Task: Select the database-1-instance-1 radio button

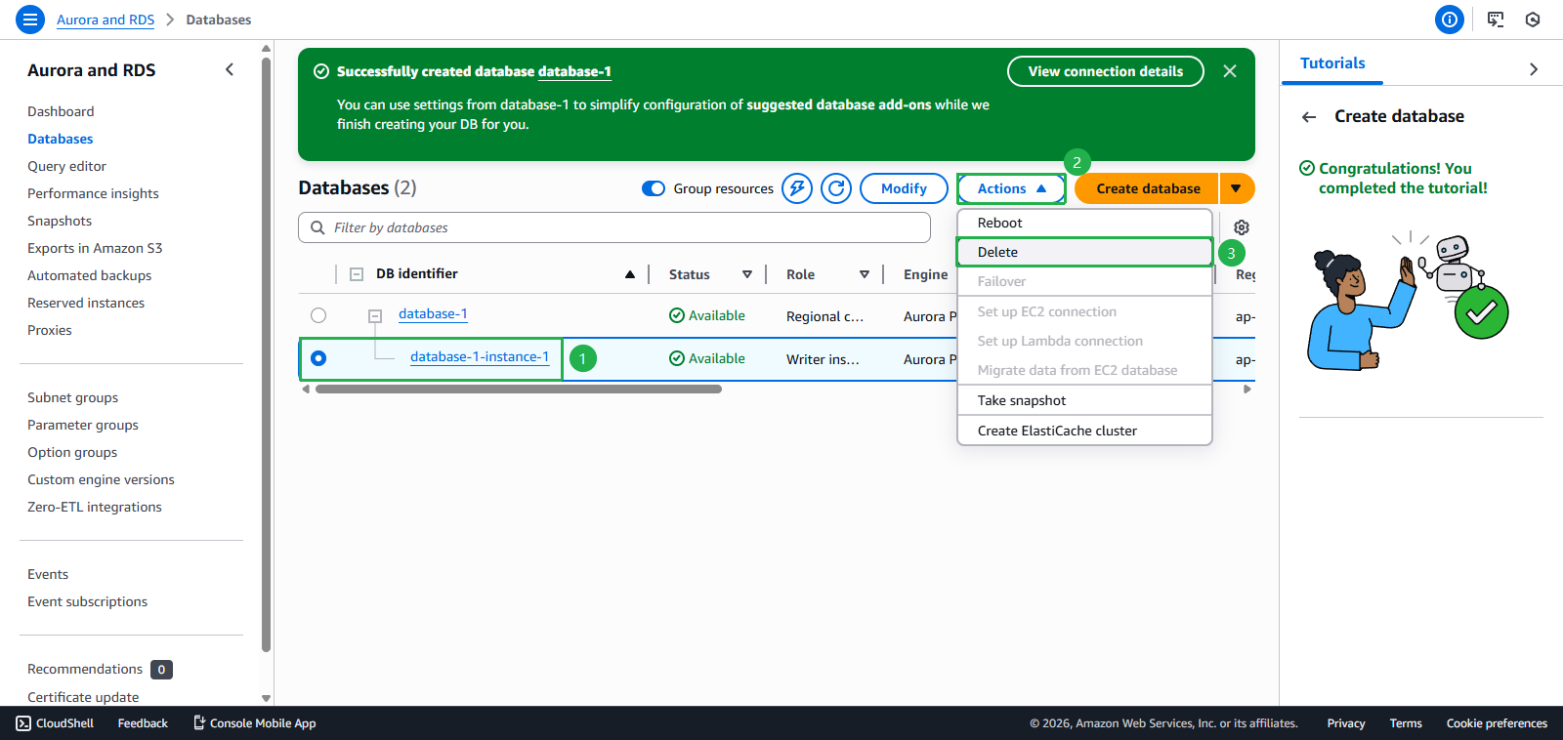Action: [x=318, y=358]
